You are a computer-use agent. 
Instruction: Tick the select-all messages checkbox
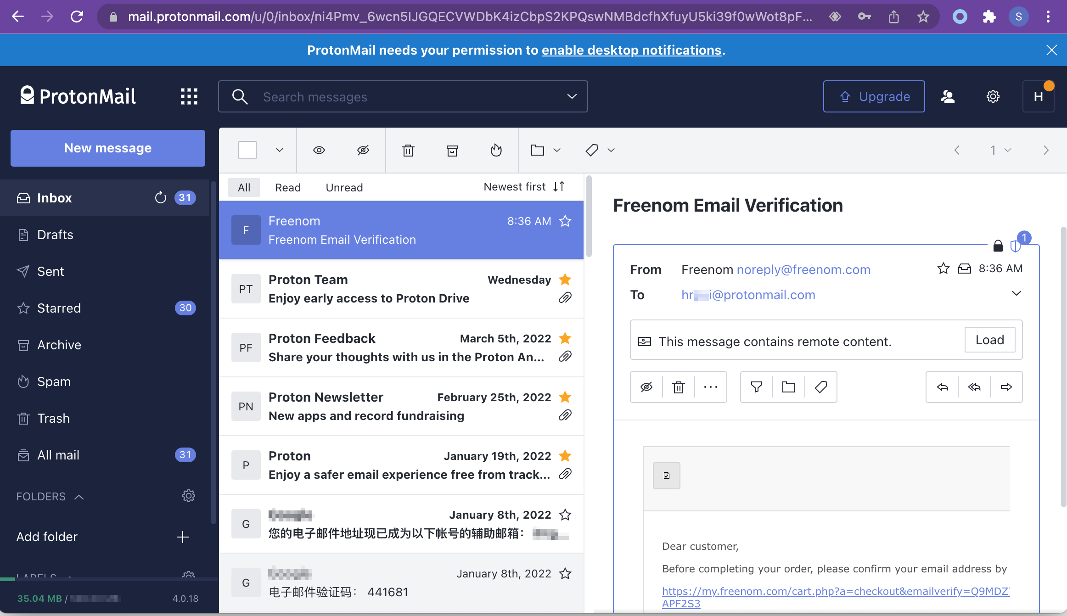point(247,150)
